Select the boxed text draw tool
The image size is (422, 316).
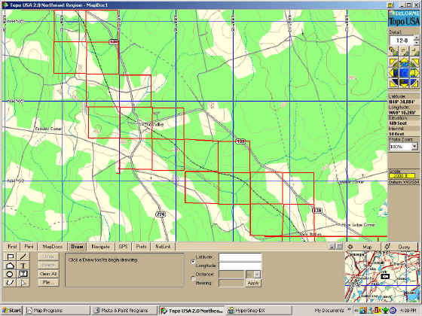(23, 274)
